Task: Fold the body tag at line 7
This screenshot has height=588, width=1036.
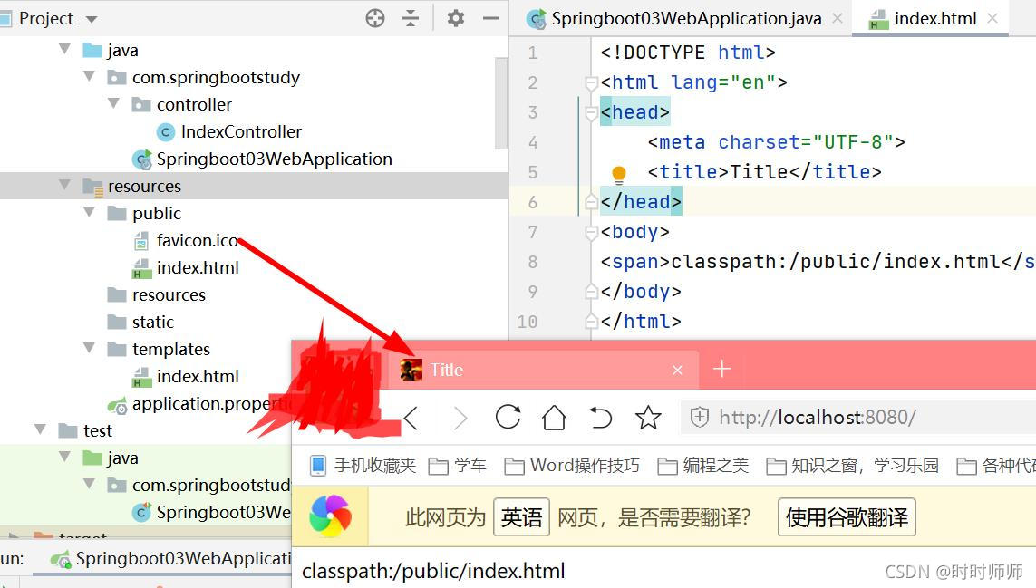Action: (591, 233)
